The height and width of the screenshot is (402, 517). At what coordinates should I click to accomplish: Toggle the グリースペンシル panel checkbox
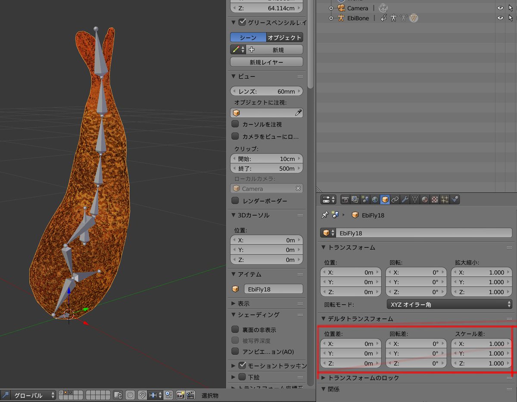coord(242,22)
